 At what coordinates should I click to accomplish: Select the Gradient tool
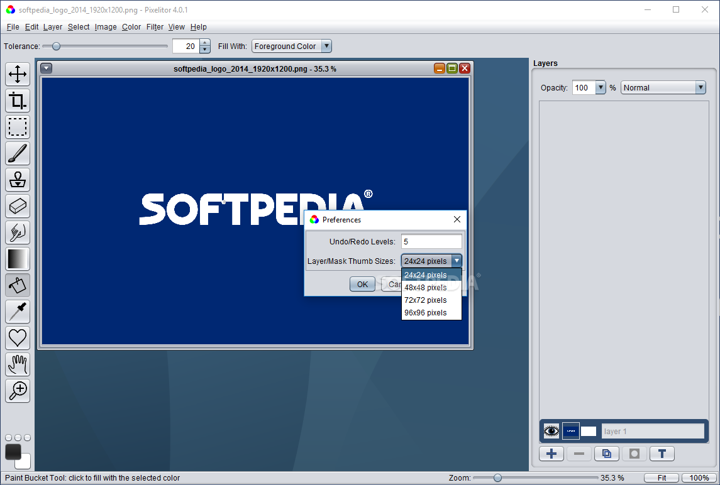coord(18,259)
